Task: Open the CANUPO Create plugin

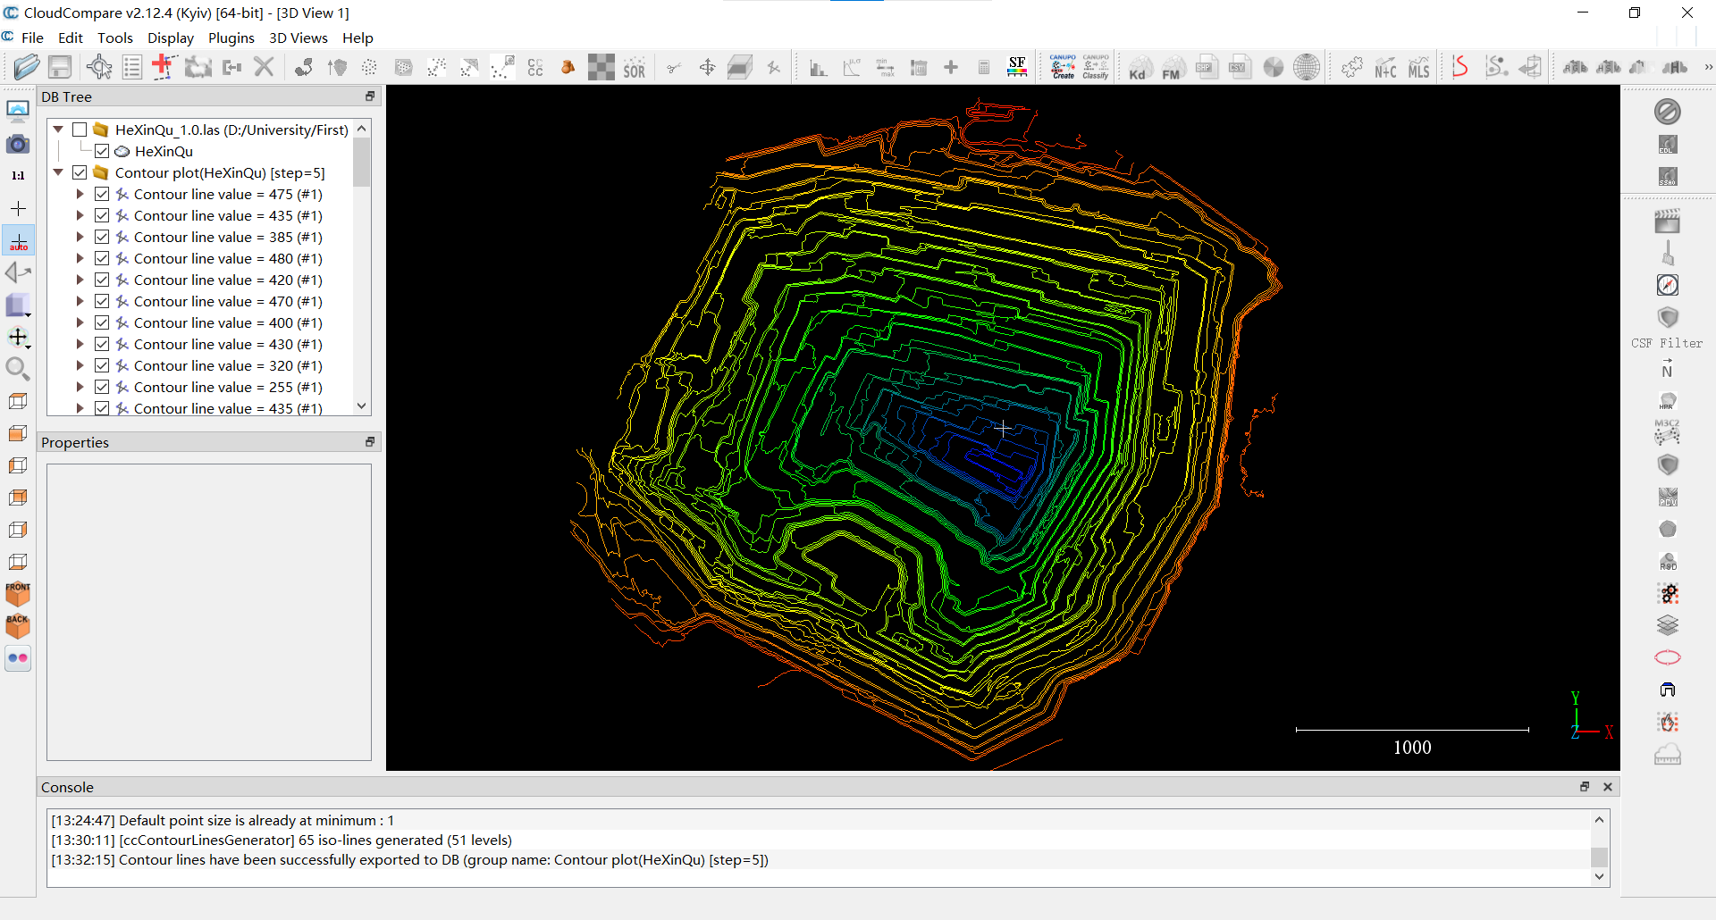Action: pos(1063,67)
